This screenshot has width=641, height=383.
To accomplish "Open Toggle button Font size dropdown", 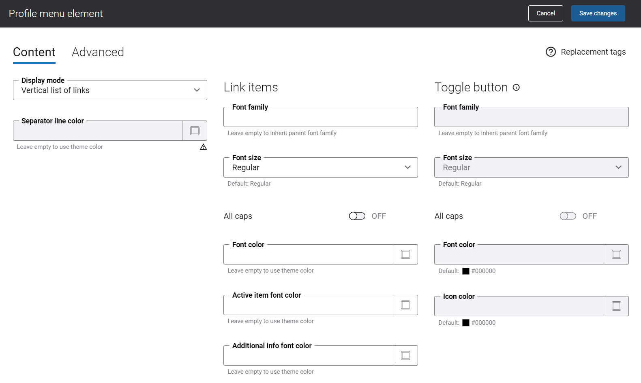I will click(x=532, y=167).
